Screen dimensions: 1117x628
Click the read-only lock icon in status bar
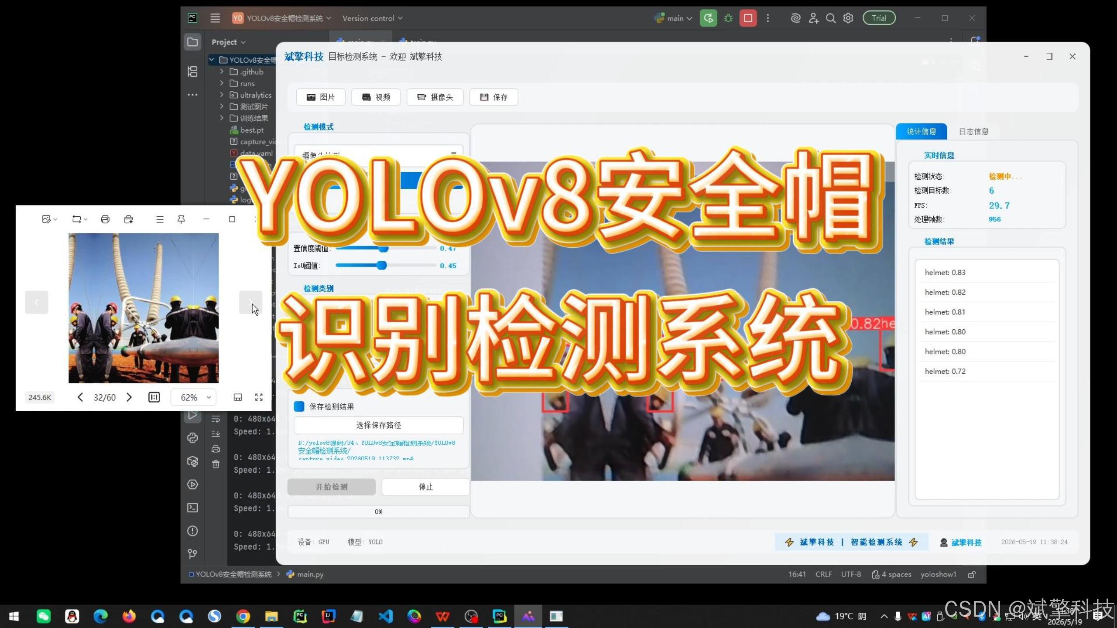pyautogui.click(x=972, y=574)
